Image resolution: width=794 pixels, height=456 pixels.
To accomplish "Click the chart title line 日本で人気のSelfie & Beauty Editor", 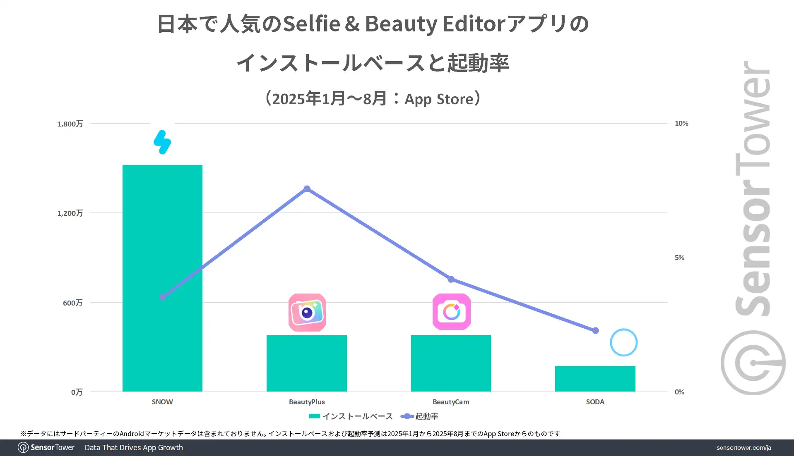I will pyautogui.click(x=373, y=24).
